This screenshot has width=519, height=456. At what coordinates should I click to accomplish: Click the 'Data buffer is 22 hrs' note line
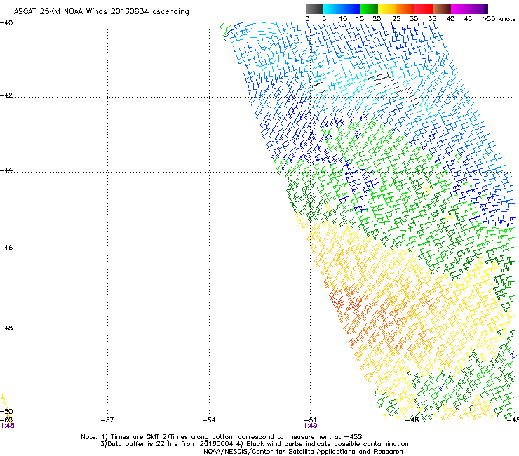254,444
